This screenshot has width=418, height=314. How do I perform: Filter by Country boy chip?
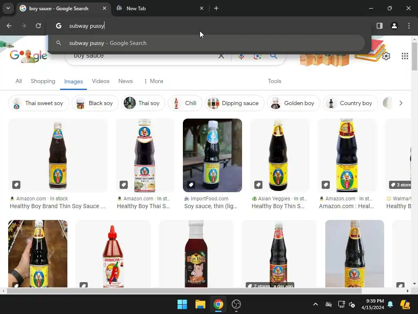coord(350,103)
